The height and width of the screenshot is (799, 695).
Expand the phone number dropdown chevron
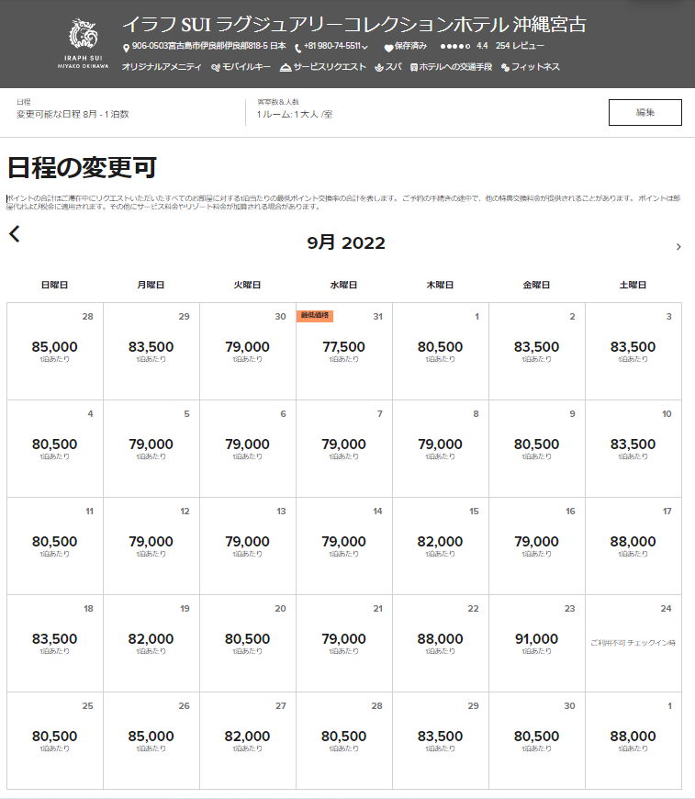(x=365, y=47)
